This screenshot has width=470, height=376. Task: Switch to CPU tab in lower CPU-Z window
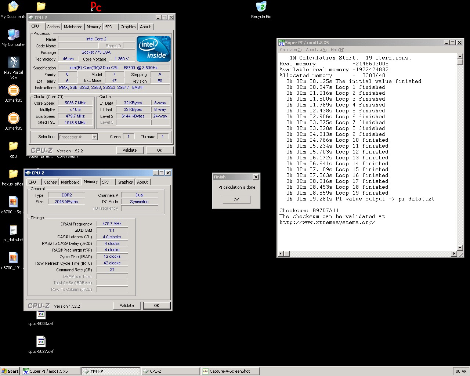[x=32, y=182]
